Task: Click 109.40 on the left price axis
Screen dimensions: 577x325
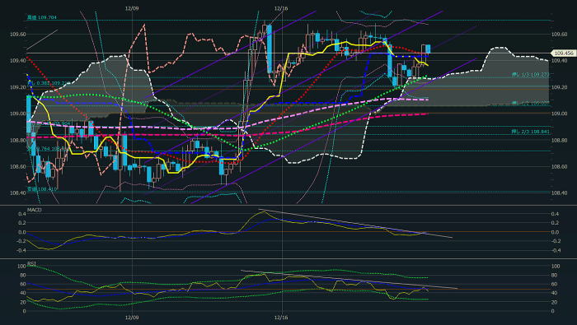Action: 17,61
